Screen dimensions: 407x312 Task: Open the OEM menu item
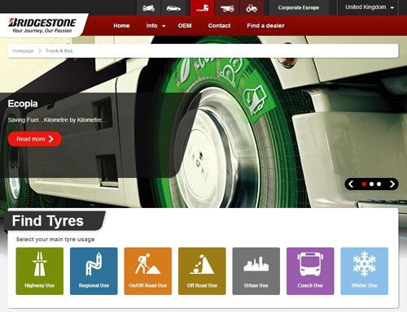[185, 26]
